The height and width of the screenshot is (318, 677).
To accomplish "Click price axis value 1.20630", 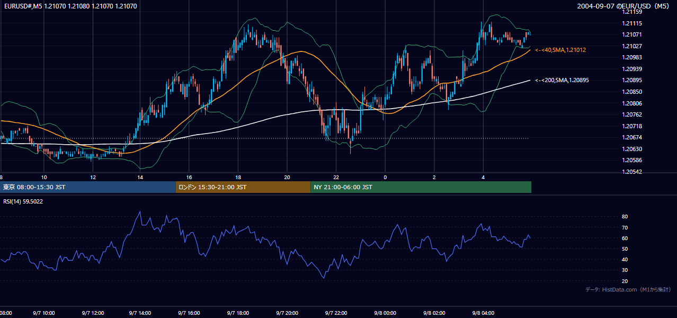I will 633,149.
